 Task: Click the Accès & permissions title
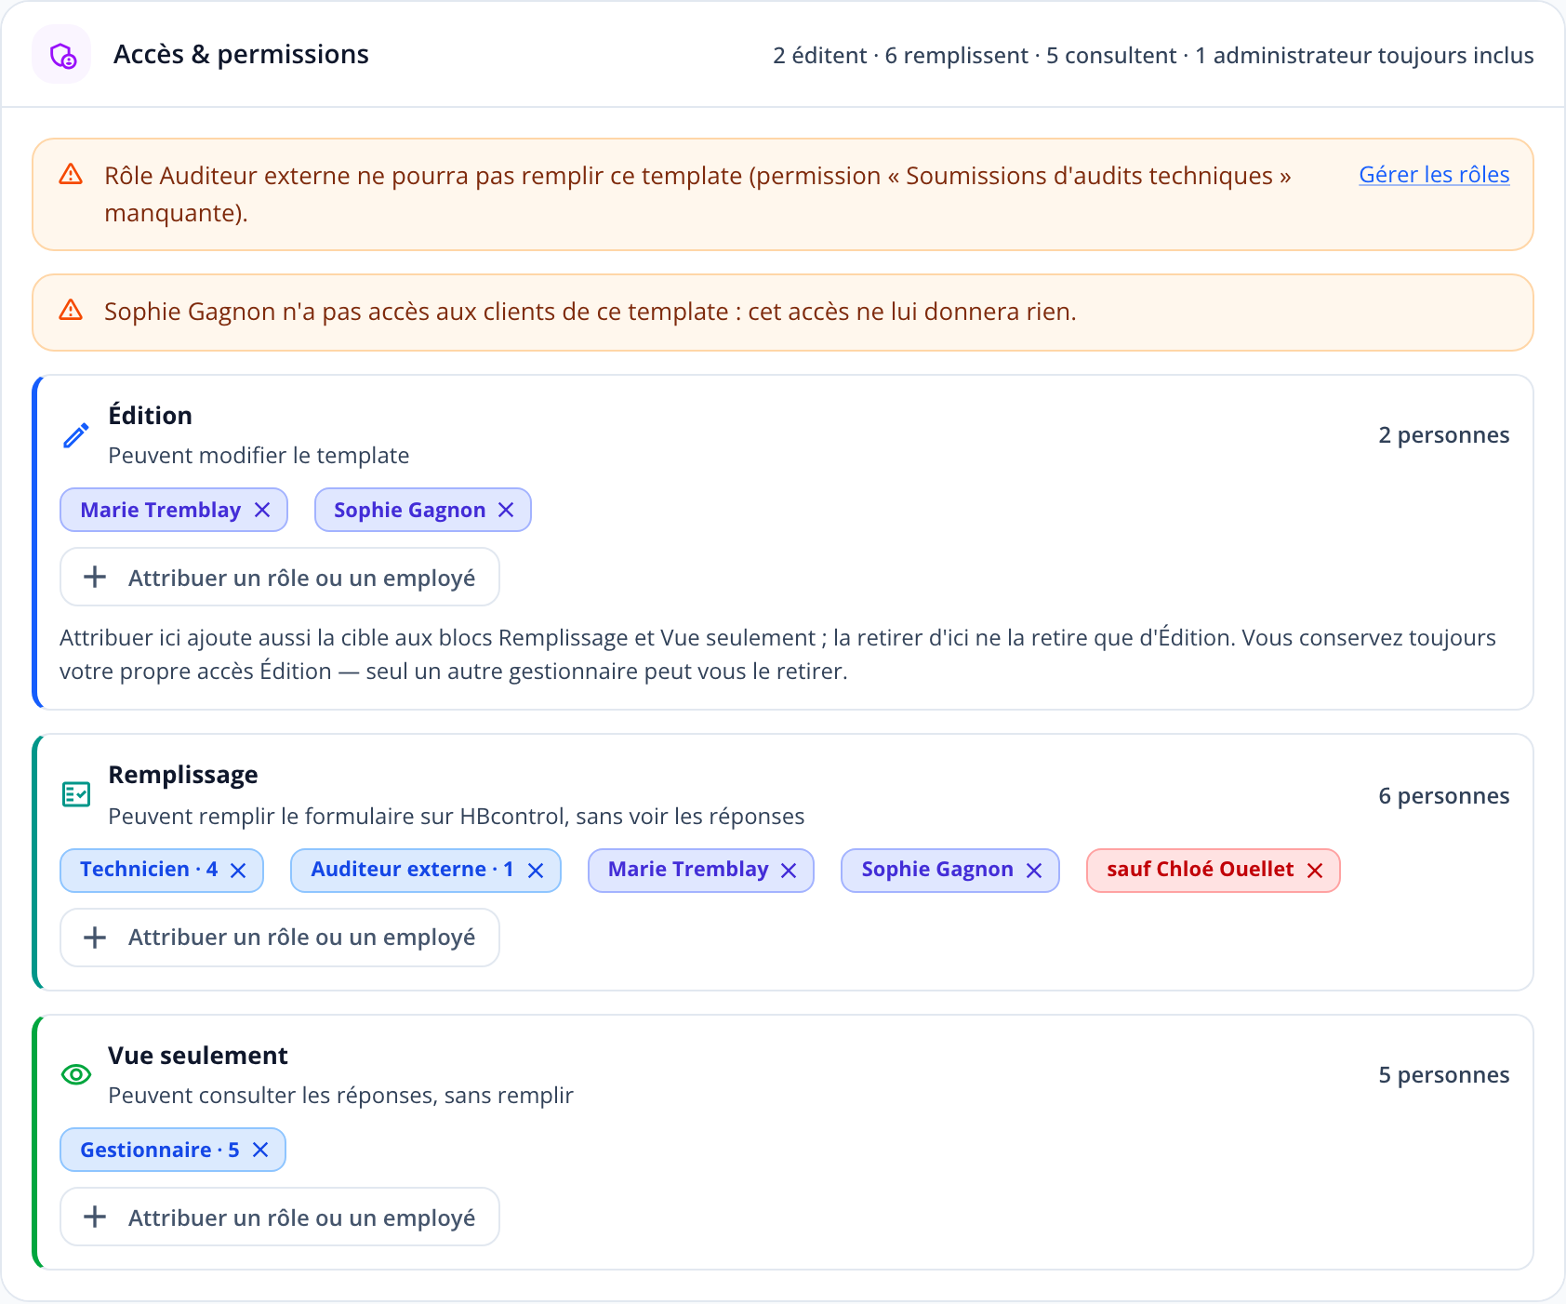click(x=241, y=55)
